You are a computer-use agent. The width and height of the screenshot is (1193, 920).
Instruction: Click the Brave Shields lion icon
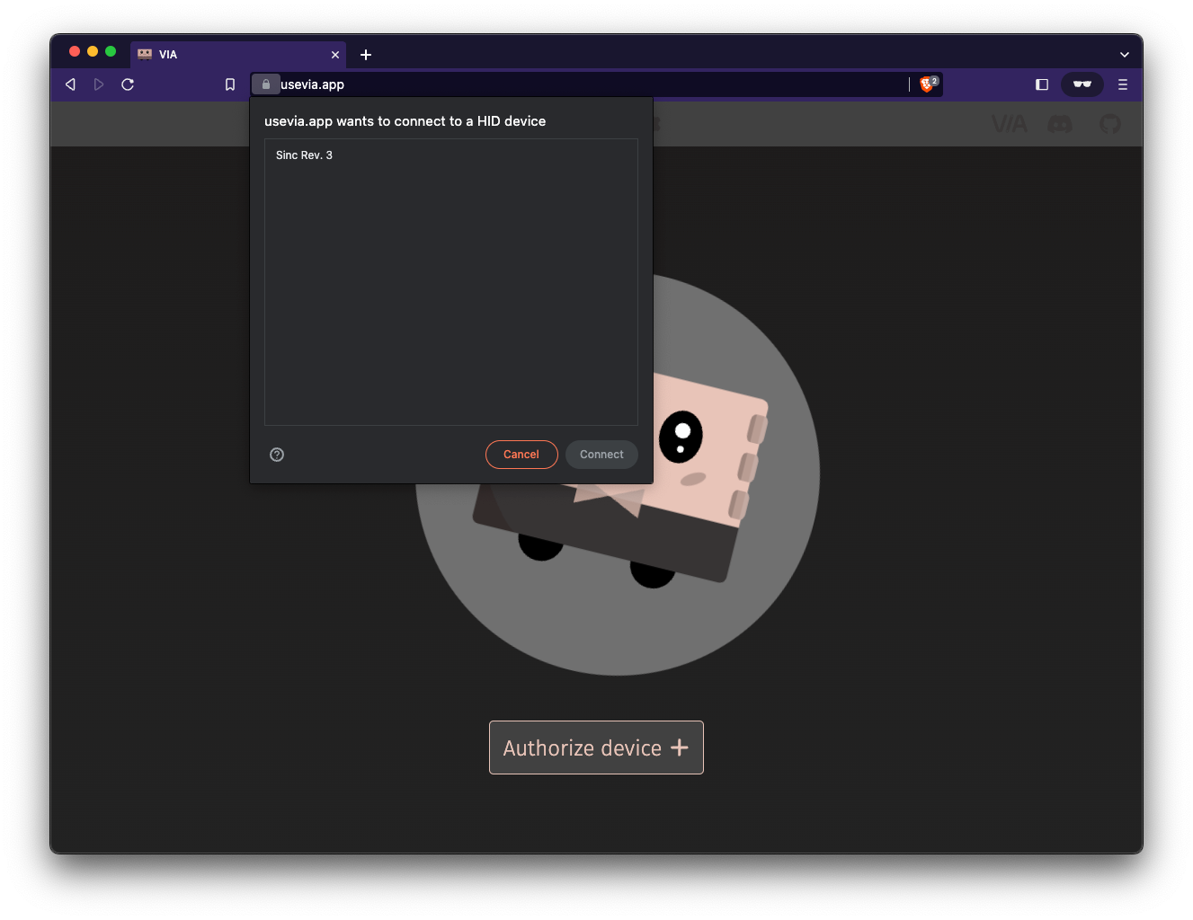tap(927, 84)
